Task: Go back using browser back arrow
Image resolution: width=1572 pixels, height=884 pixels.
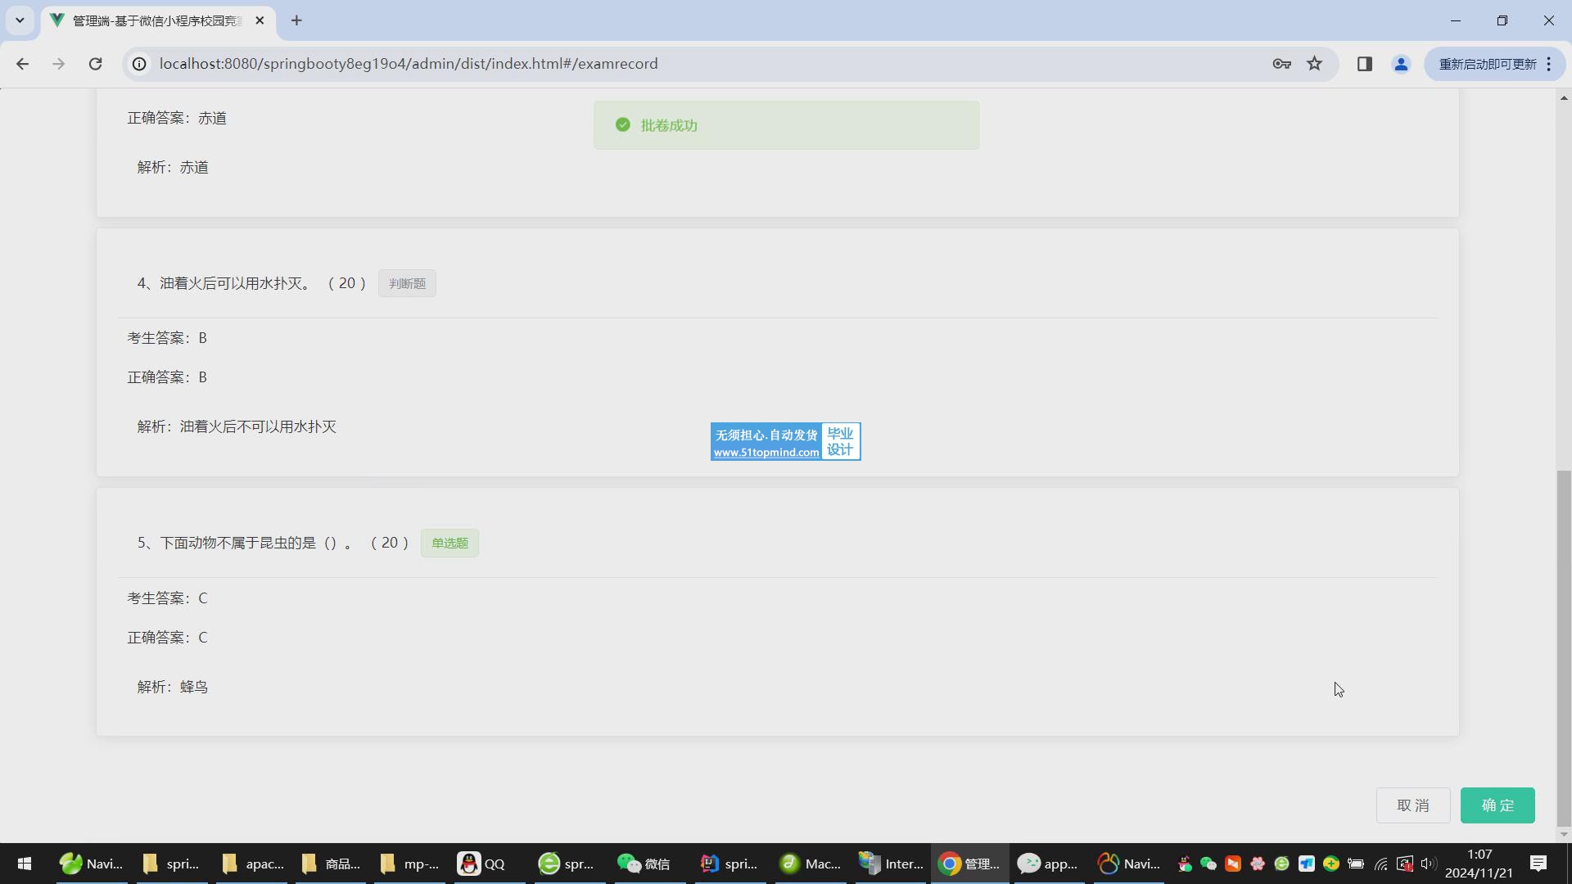Action: [x=22, y=64]
